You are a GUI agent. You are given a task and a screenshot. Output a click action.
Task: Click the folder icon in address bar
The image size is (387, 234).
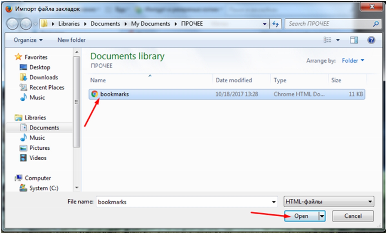click(x=45, y=24)
